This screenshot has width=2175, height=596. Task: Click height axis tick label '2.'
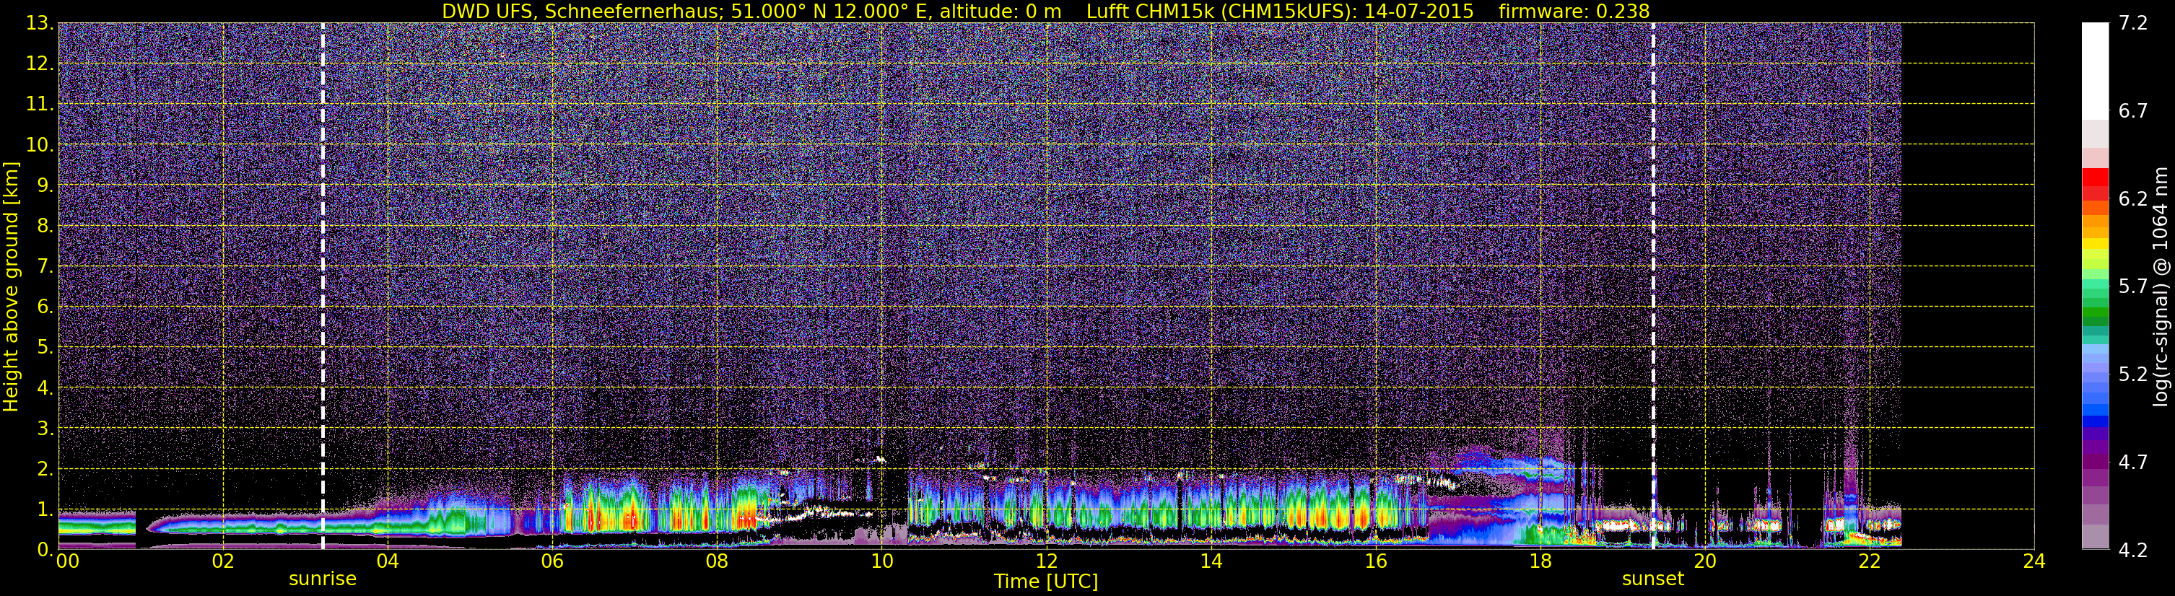point(45,468)
